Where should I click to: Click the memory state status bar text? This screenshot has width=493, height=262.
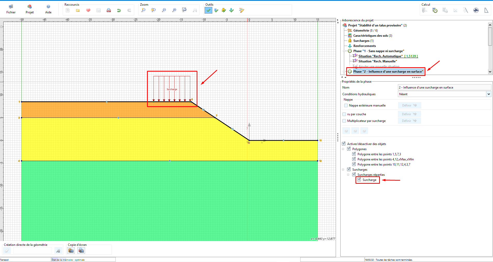[68, 260]
